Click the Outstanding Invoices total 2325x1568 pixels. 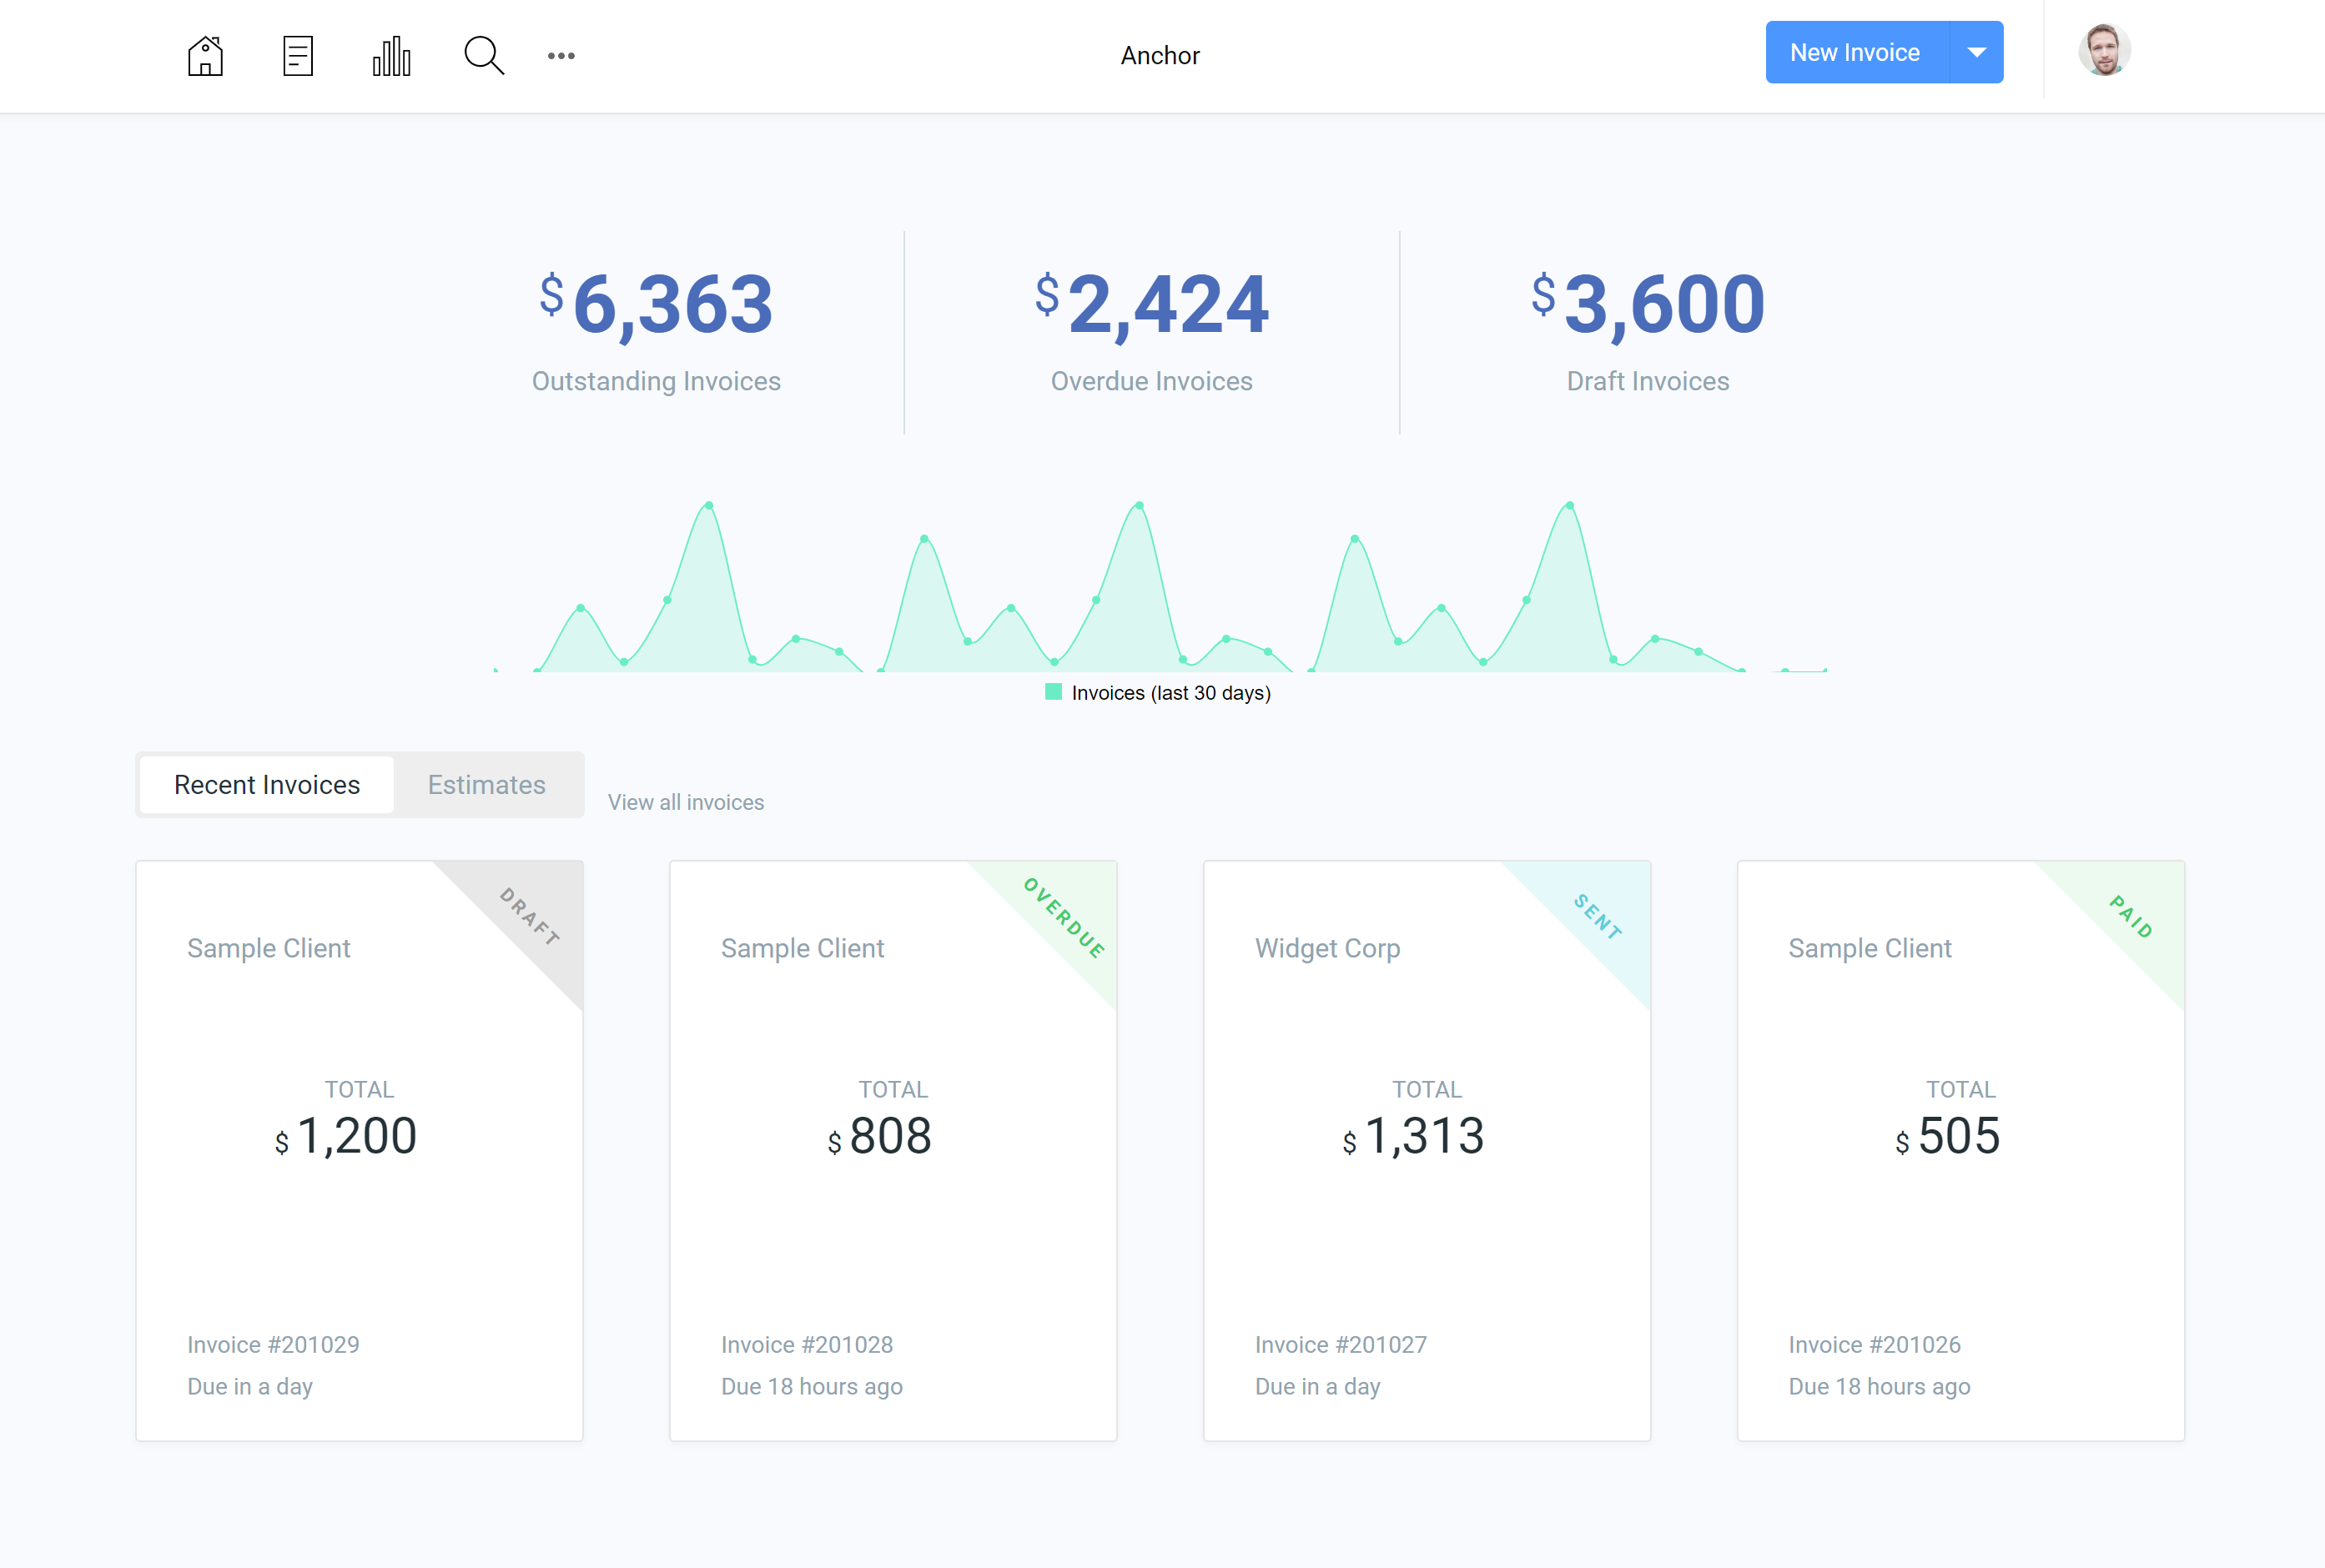656,305
